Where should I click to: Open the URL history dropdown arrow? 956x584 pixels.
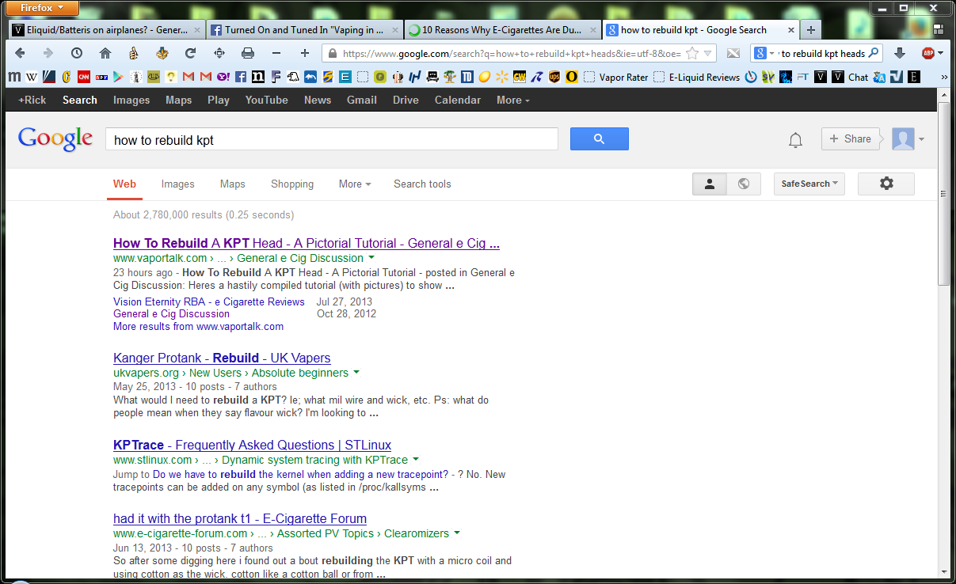(x=708, y=53)
